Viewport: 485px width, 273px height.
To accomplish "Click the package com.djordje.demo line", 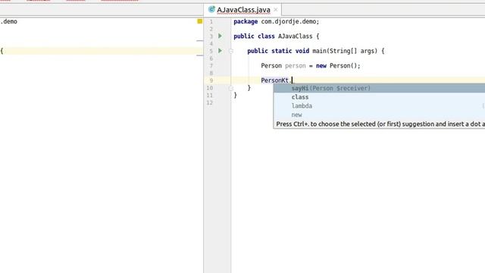I will point(276,21).
